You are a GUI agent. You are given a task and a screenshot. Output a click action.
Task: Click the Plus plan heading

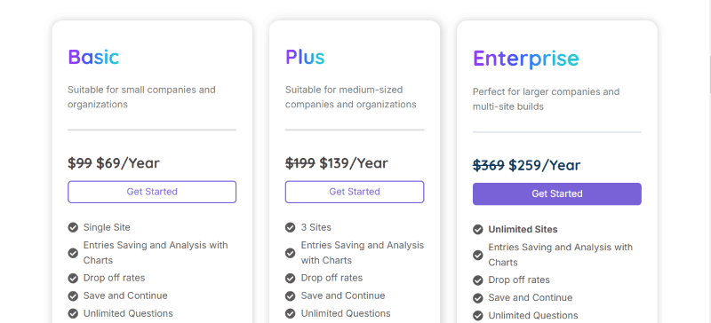(x=305, y=57)
